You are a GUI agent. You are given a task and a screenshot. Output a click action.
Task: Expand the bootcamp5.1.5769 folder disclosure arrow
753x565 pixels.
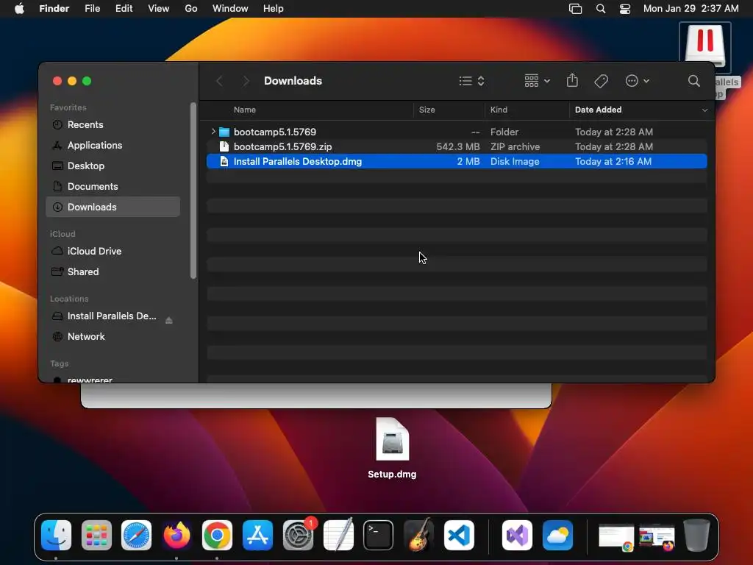[x=213, y=131]
